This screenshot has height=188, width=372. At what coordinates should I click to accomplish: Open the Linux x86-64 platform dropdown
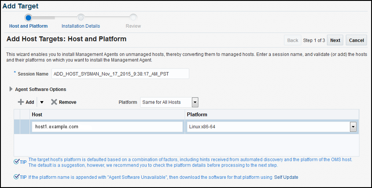click(353, 127)
